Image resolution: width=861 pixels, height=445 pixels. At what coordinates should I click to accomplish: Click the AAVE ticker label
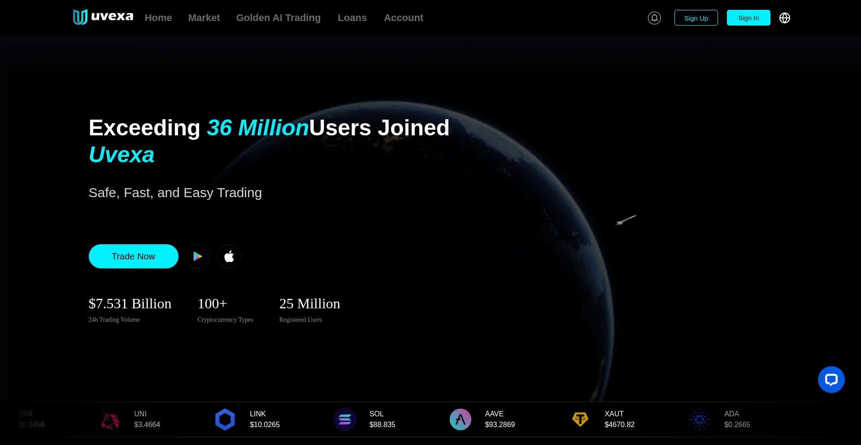[x=494, y=414]
